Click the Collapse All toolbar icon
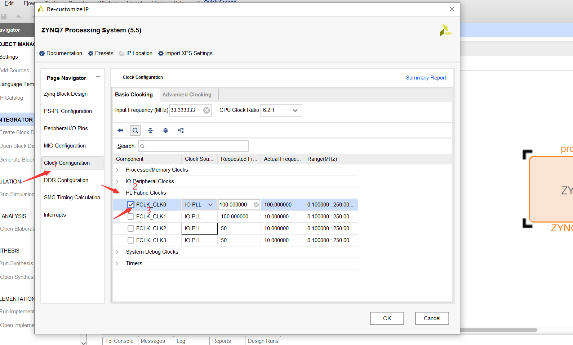The image size is (573, 345). 150,130
